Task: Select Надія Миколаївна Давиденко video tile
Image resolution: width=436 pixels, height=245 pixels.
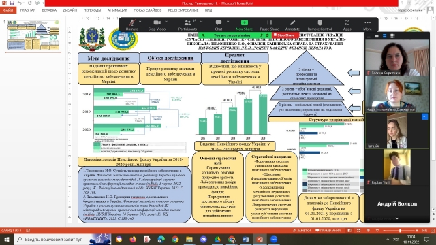Action: (x=396, y=94)
